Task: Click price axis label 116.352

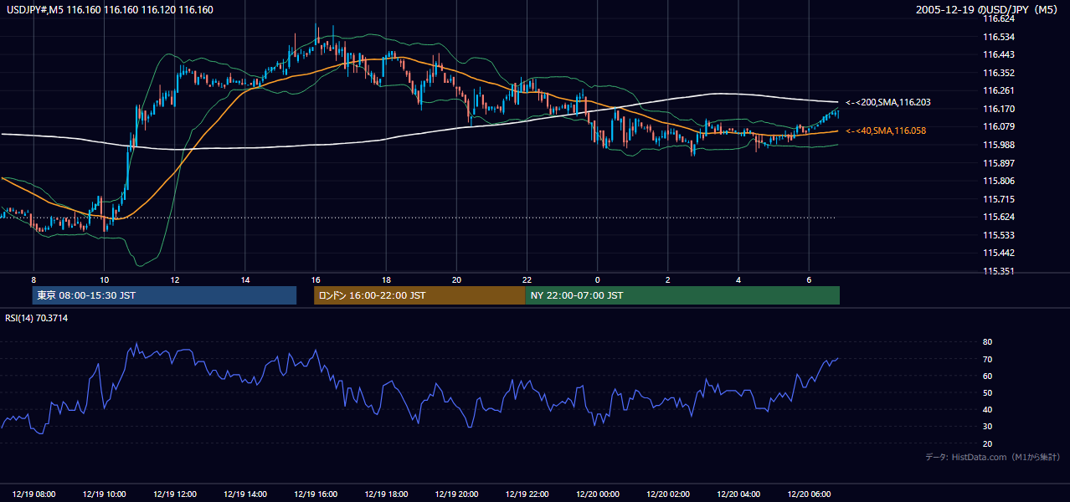Action: (x=998, y=73)
